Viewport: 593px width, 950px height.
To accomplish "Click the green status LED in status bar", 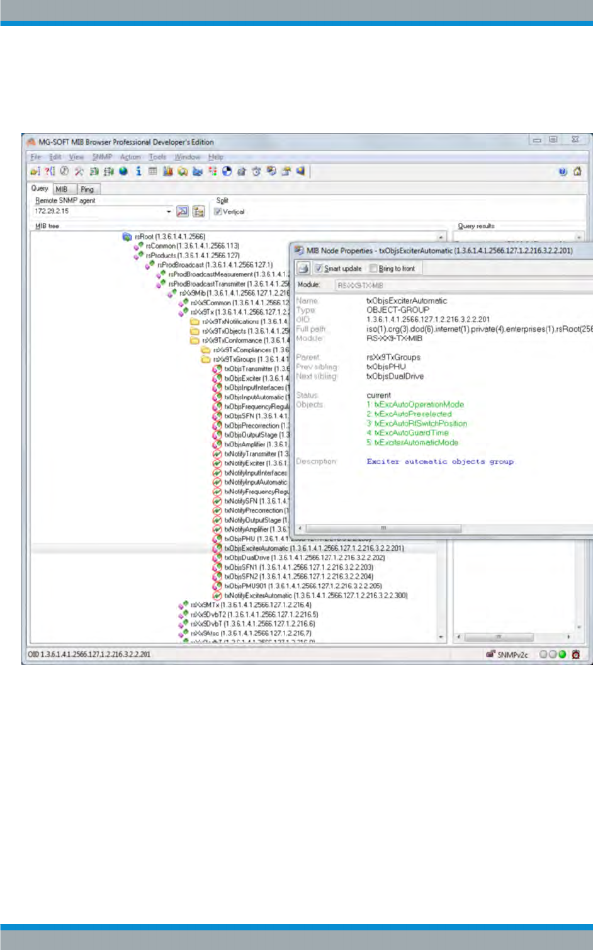I will tap(562, 654).
